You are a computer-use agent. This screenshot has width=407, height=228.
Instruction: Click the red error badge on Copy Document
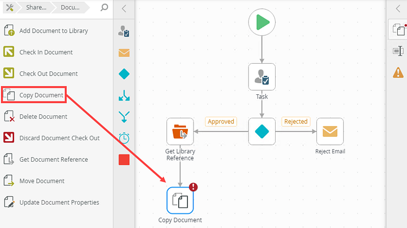[x=193, y=187]
